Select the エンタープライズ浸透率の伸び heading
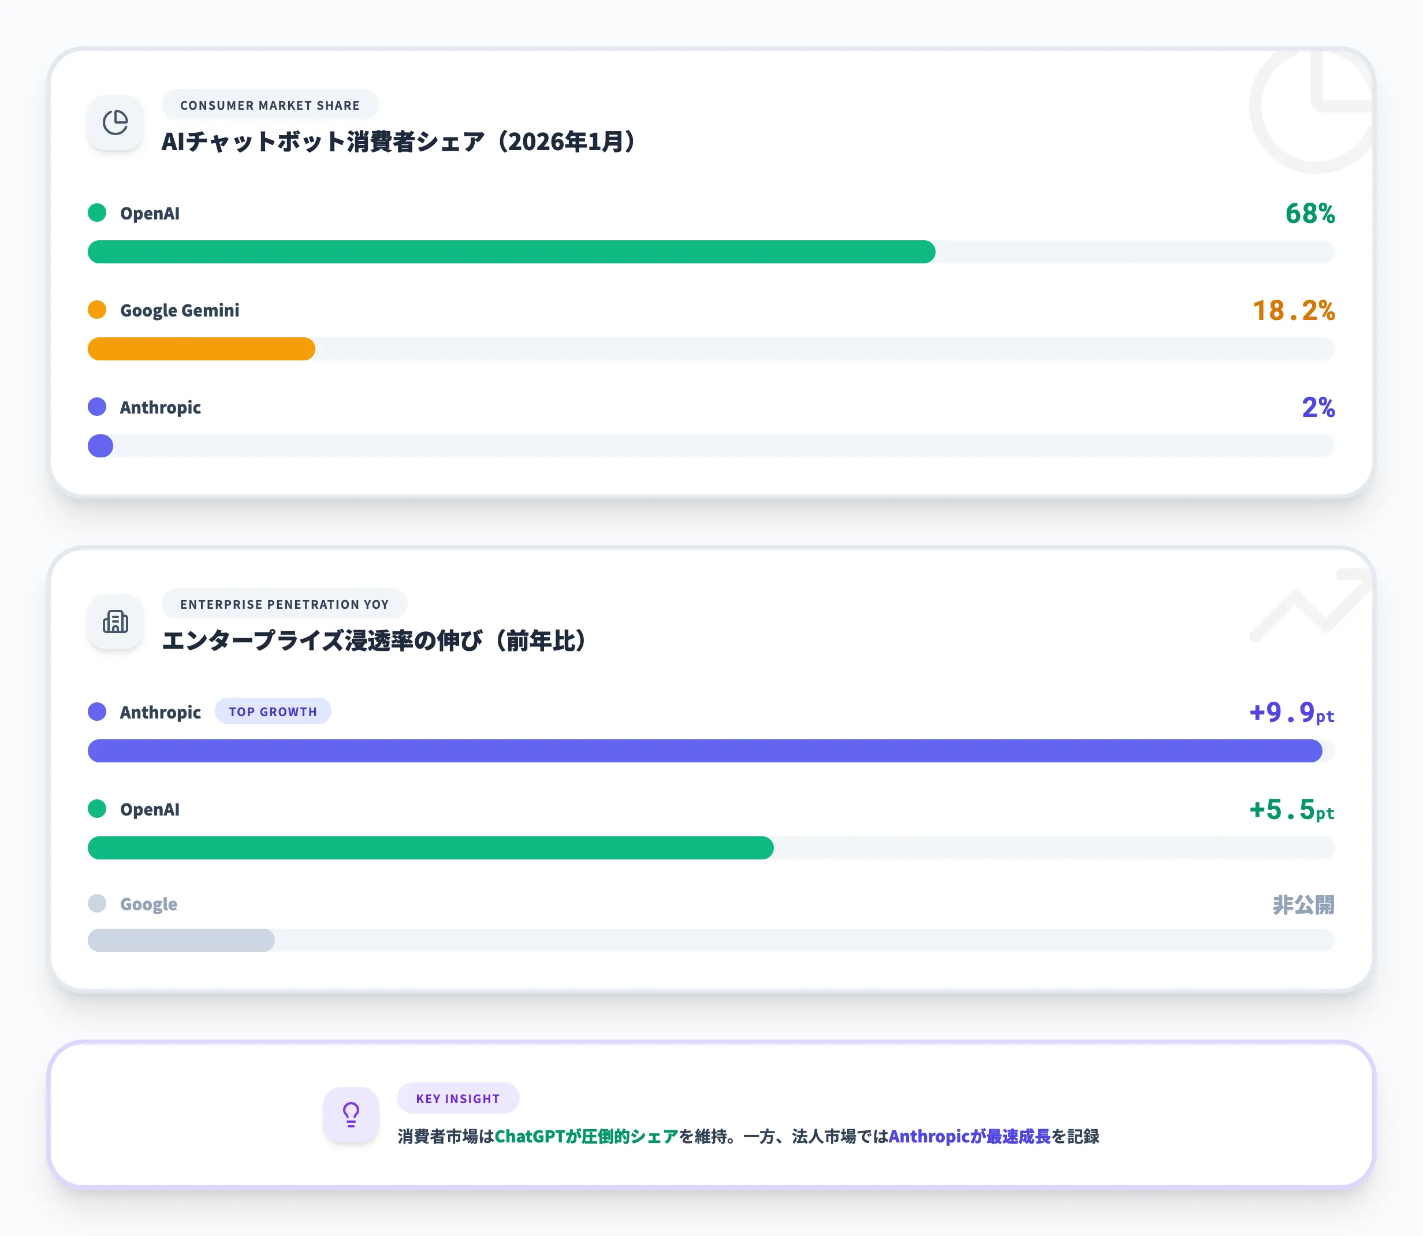 coord(373,639)
